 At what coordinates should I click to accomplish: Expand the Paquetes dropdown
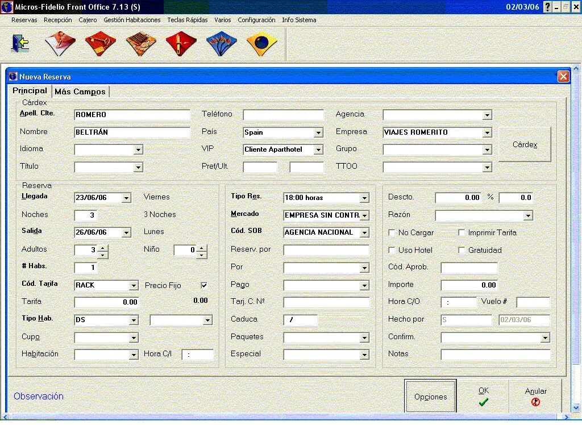tap(364, 338)
